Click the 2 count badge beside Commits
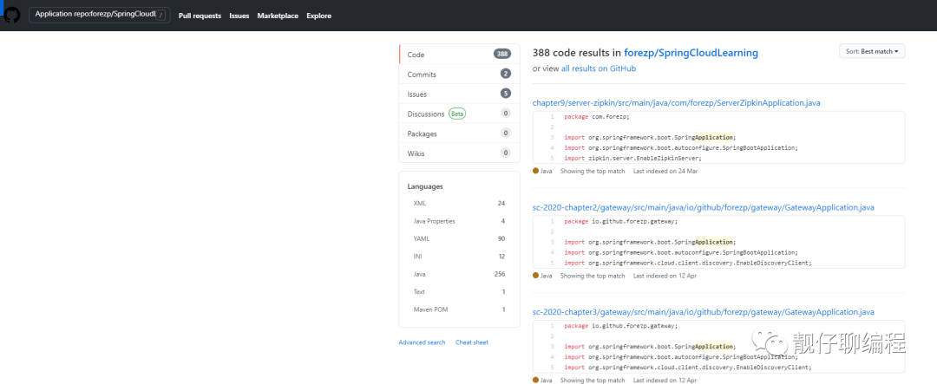The image size is (937, 384). tap(506, 74)
